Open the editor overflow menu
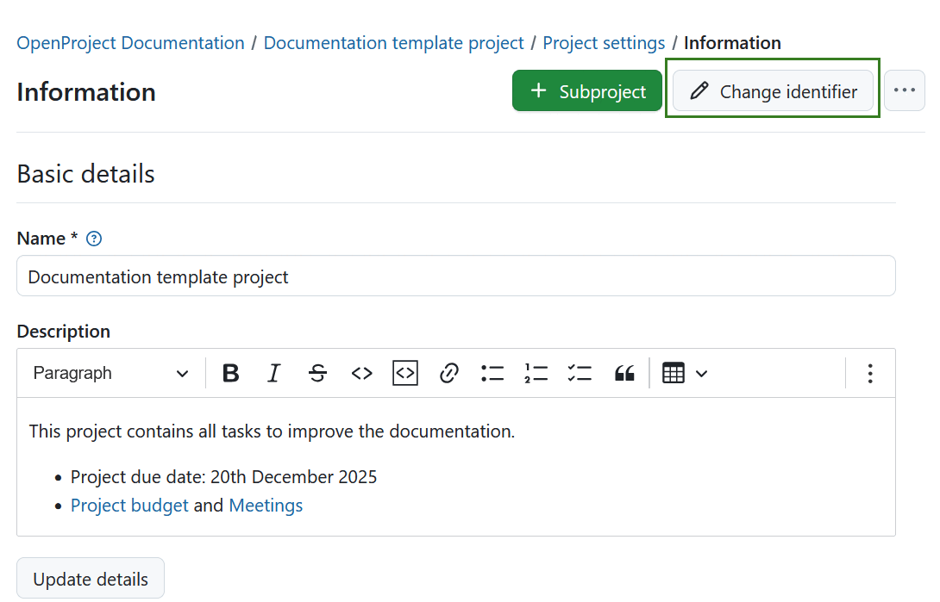This screenshot has width=940, height=602. click(x=870, y=373)
